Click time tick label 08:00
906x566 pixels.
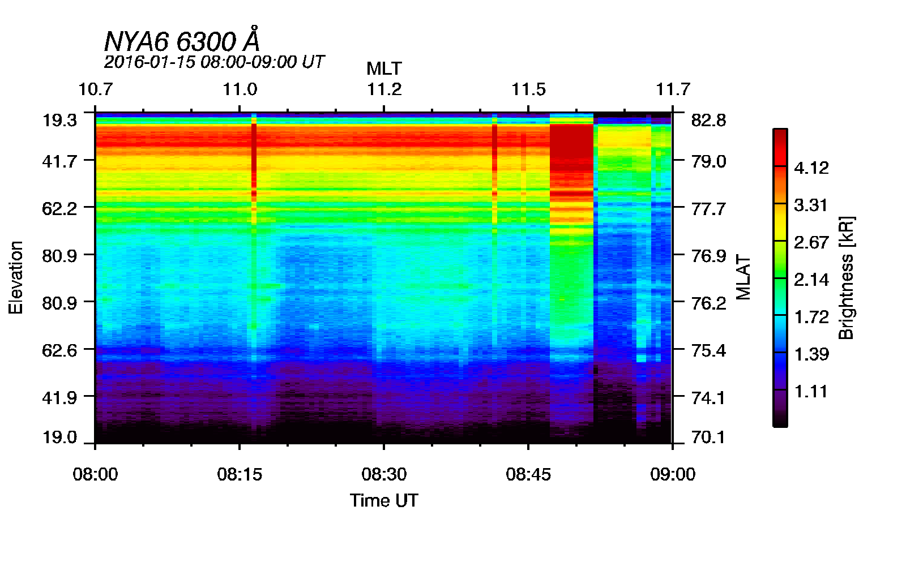coord(95,474)
